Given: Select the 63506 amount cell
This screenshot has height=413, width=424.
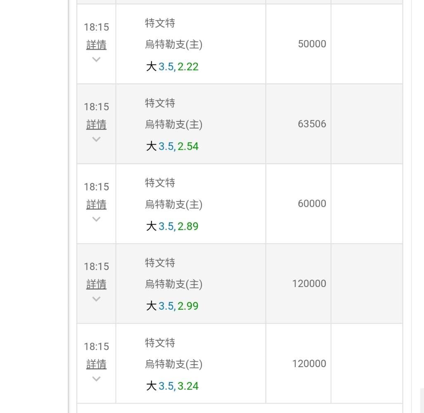Looking at the screenshot, I should pyautogui.click(x=312, y=124).
